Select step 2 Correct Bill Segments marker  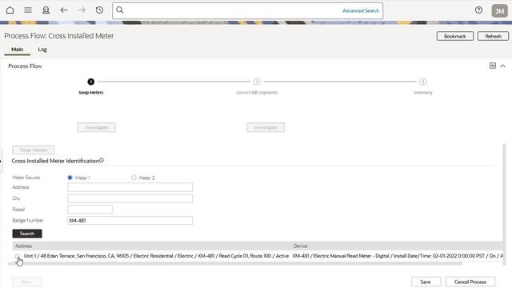[x=257, y=82]
